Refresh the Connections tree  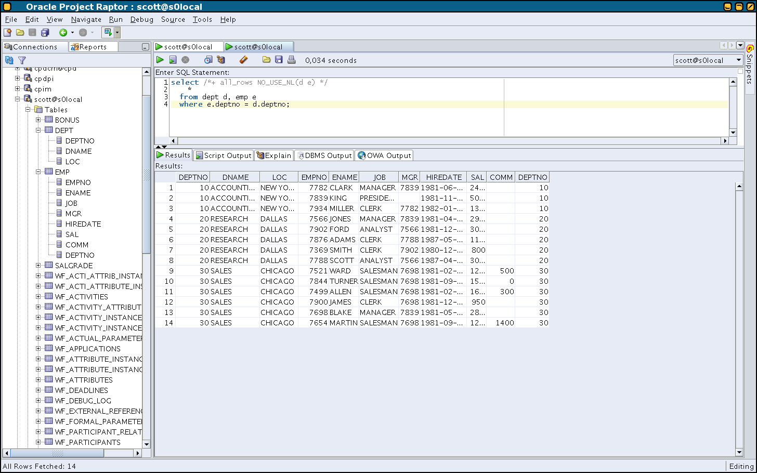click(x=9, y=60)
